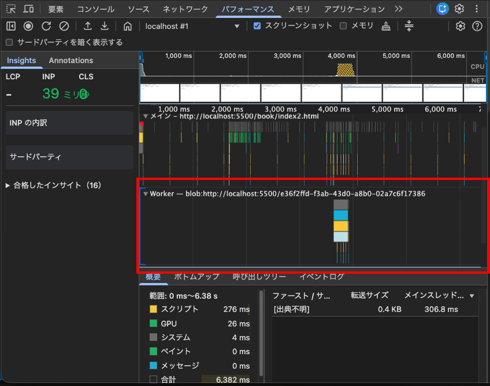Open the ボトムアップ tab
Screen dimensions: 490x386
tap(197, 277)
